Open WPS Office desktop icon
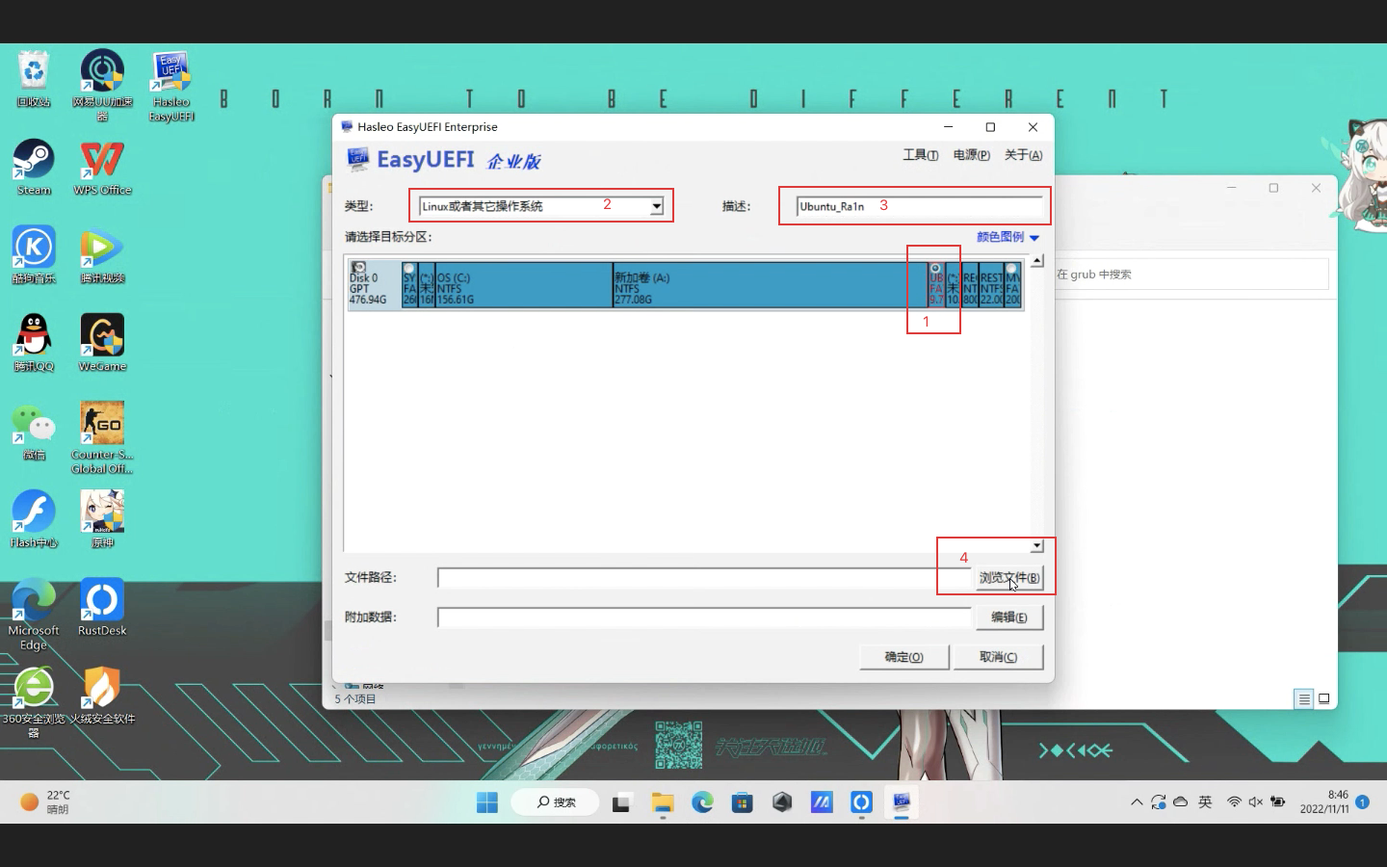1387x867 pixels. click(x=102, y=168)
